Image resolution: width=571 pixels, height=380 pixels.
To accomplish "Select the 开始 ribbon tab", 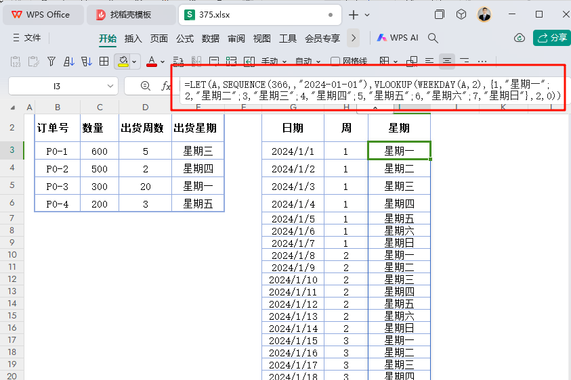I will point(108,38).
